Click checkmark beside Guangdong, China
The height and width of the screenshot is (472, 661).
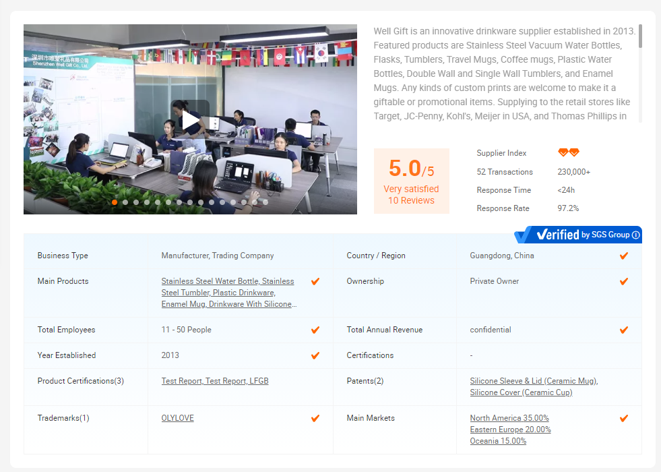tap(624, 256)
